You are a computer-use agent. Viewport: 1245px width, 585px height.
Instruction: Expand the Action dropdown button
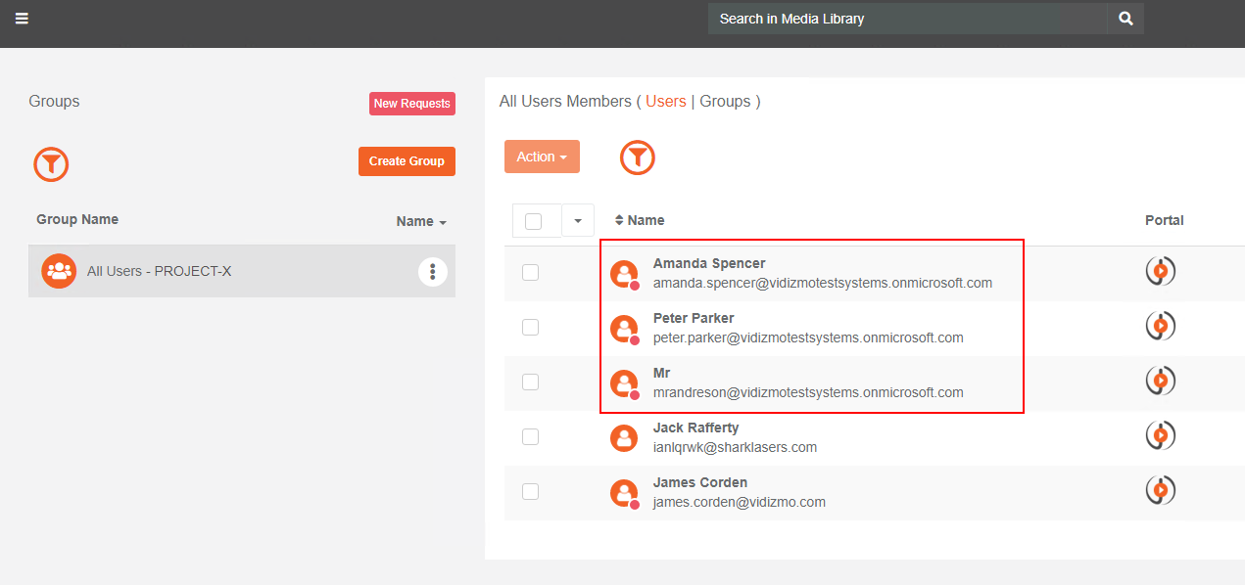[x=542, y=157]
